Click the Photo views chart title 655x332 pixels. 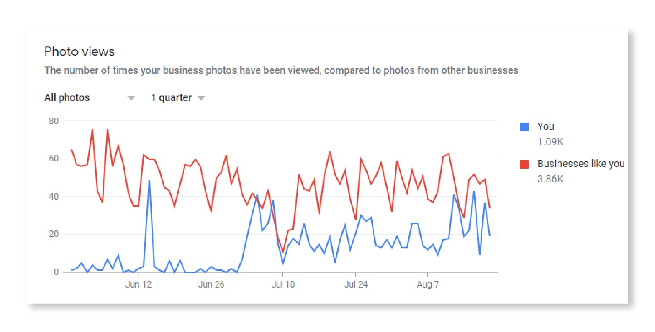pos(79,51)
